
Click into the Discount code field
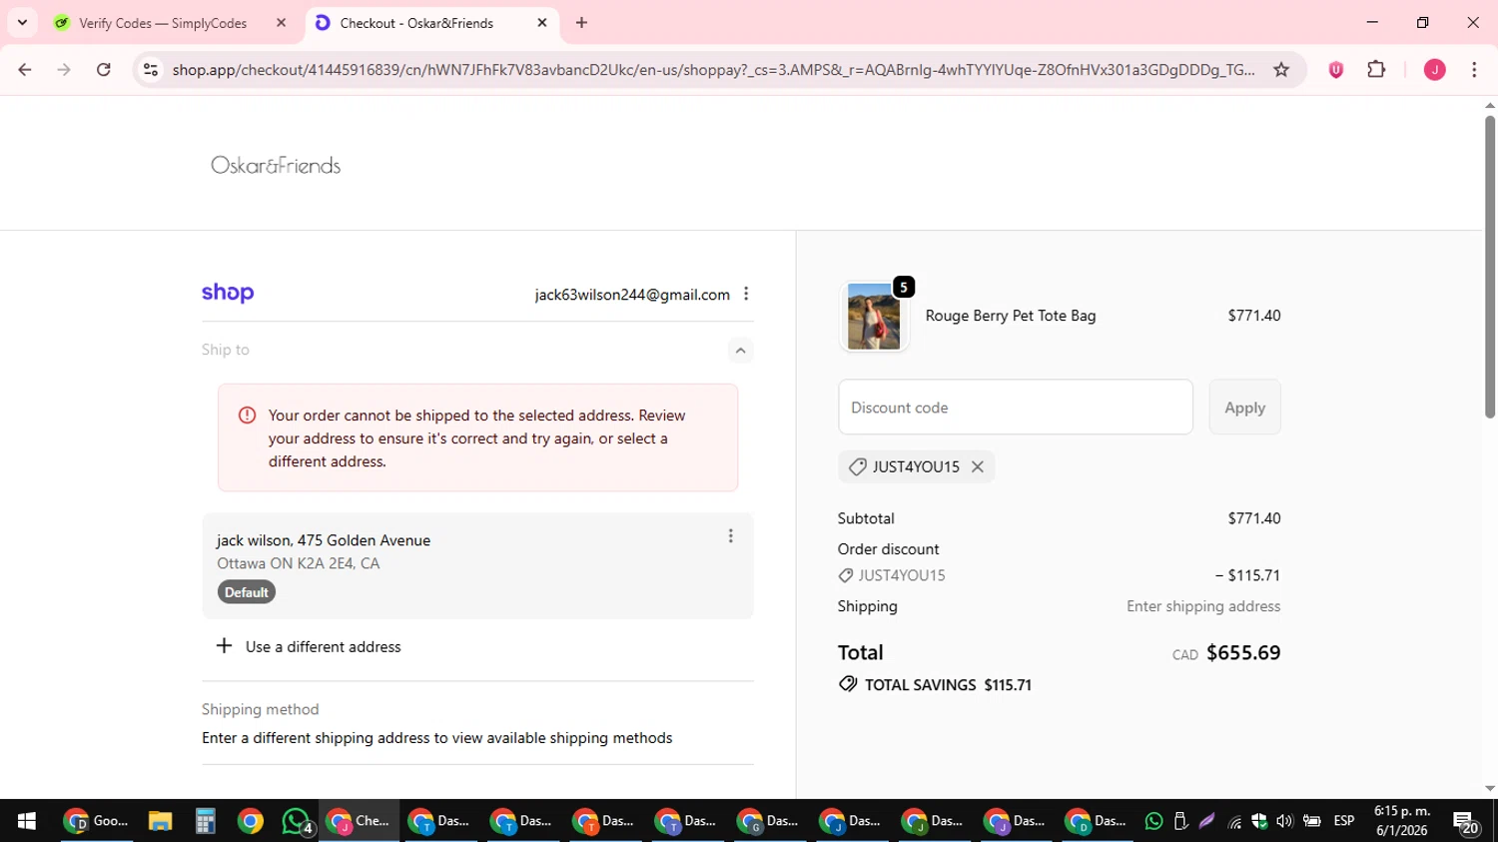point(1016,408)
